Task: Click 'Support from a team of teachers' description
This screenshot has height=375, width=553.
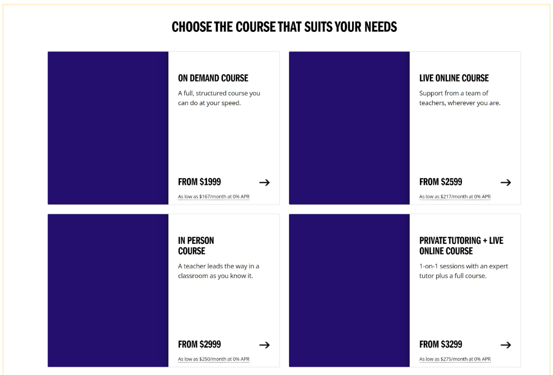Action: (x=460, y=98)
